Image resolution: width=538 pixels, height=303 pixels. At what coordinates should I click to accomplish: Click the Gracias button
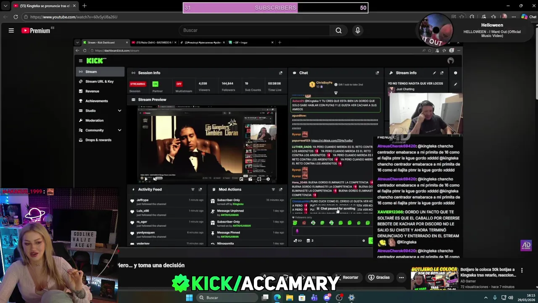[379, 277]
